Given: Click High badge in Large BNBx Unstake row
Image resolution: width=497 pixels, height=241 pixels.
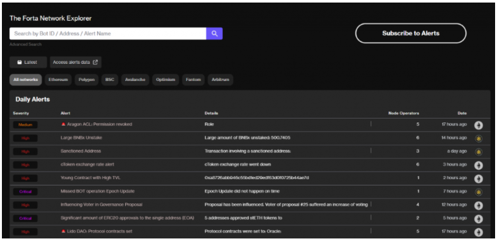Looking at the screenshot, I should (x=26, y=138).
